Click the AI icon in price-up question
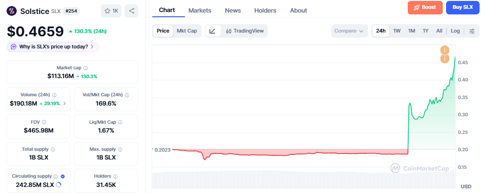481x193 pixels. pos(14,47)
